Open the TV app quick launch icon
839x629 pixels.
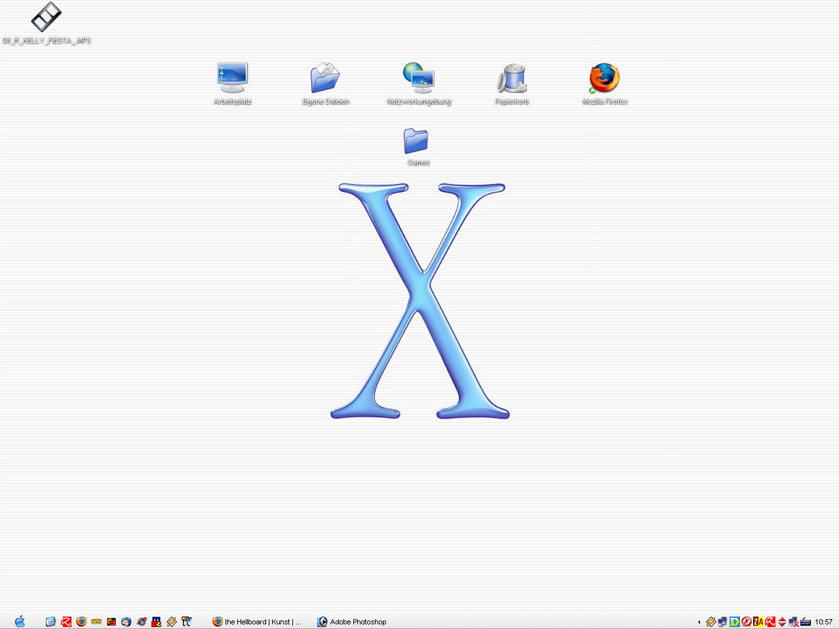point(187,621)
